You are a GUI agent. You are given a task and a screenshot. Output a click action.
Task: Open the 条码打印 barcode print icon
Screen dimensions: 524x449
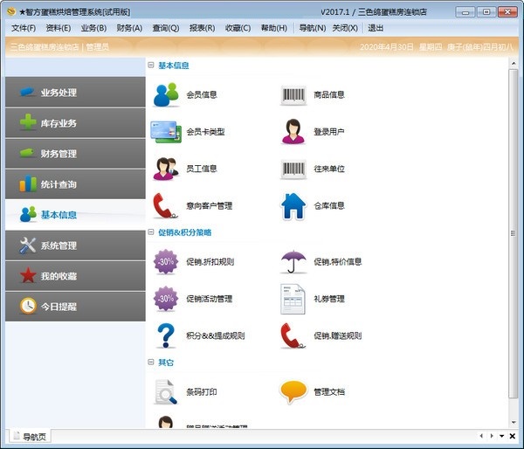tap(166, 391)
